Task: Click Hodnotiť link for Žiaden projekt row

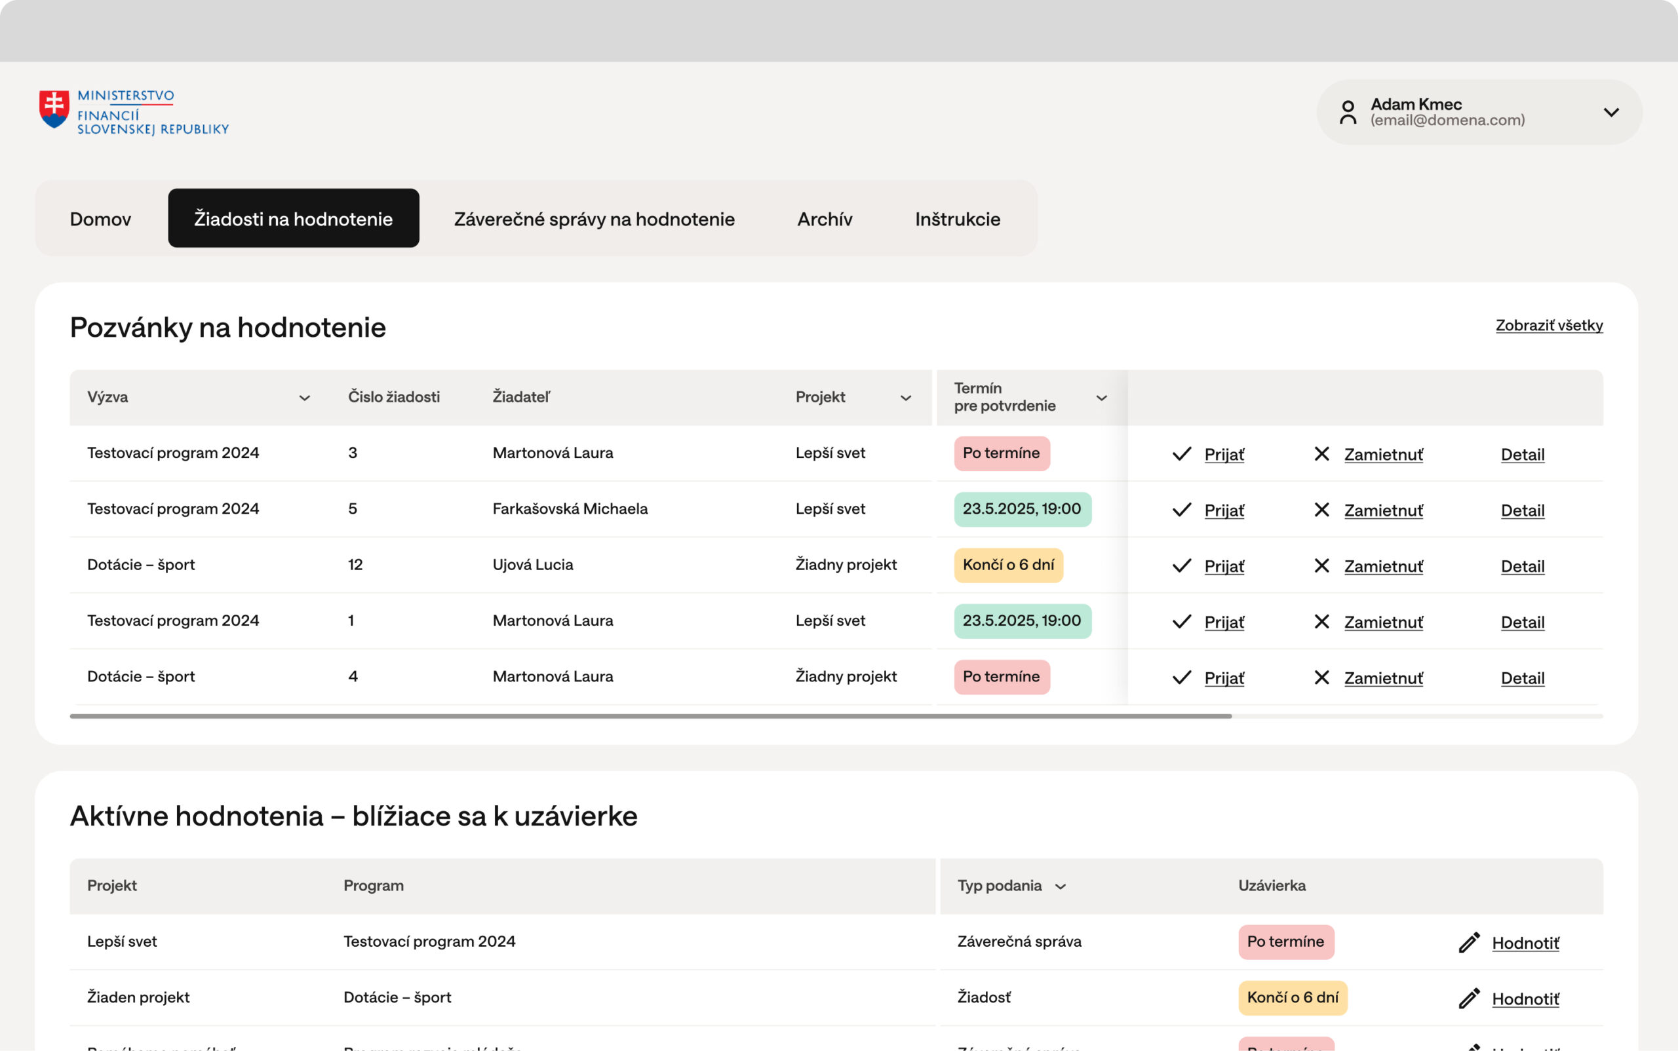Action: 1525,999
